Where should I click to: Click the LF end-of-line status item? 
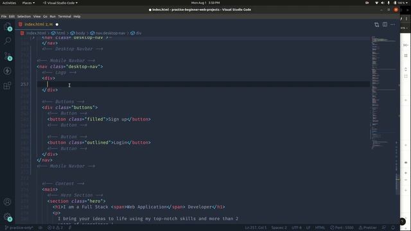coord(308,228)
